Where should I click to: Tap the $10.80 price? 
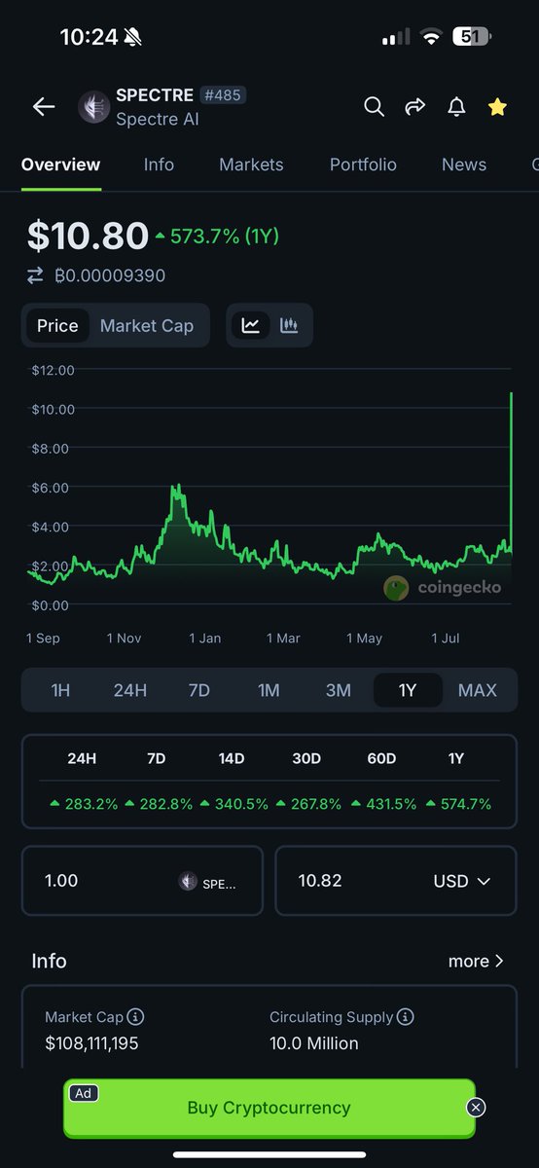[88, 236]
